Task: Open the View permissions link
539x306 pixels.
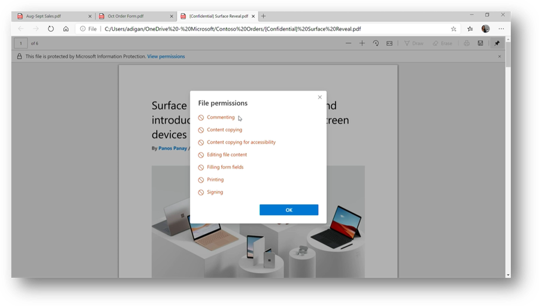Action: tap(166, 56)
